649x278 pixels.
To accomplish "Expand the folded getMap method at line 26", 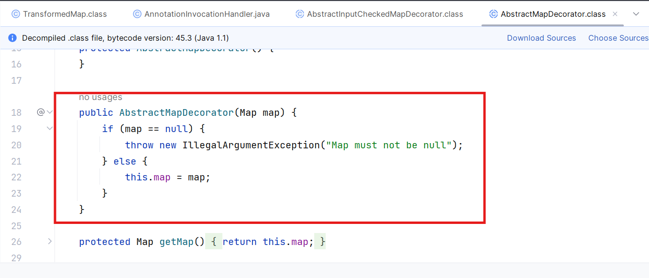I will (50, 241).
